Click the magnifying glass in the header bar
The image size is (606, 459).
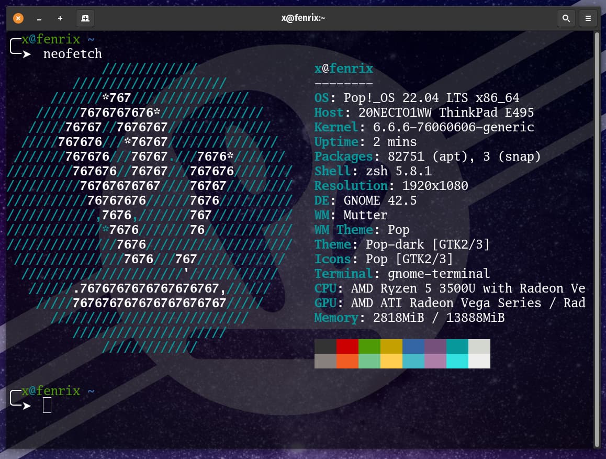pyautogui.click(x=566, y=18)
